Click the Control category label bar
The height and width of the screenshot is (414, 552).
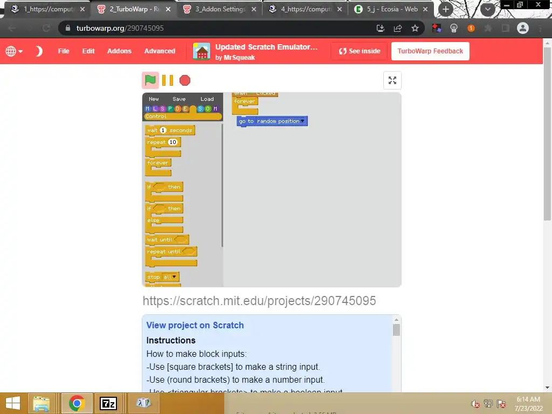(x=183, y=116)
